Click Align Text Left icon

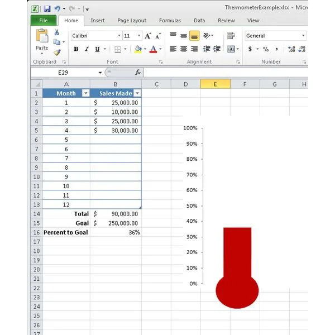(x=173, y=49)
